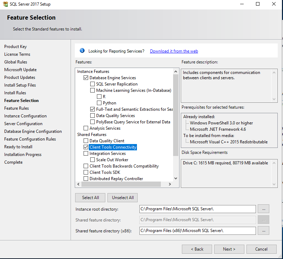The width and height of the screenshot is (283, 259).
Task: Click features list scroll left arrow
Action: (x=78, y=184)
